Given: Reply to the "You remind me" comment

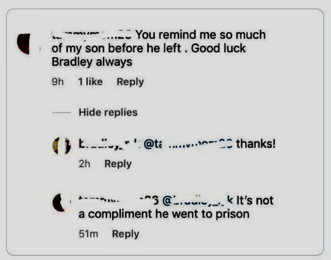Looking at the screenshot, I should pyautogui.click(x=130, y=82).
